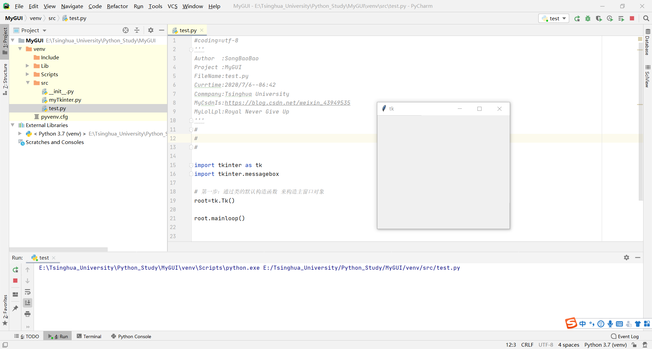Open Project panel settings with the gear icon
The image size is (652, 349).
150,30
